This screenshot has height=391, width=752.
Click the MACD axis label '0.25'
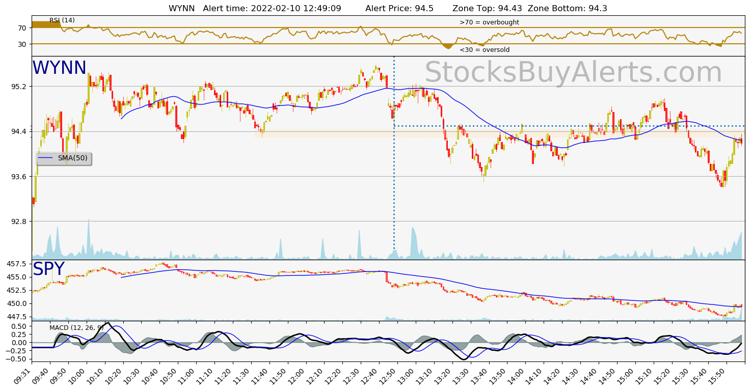(18, 334)
